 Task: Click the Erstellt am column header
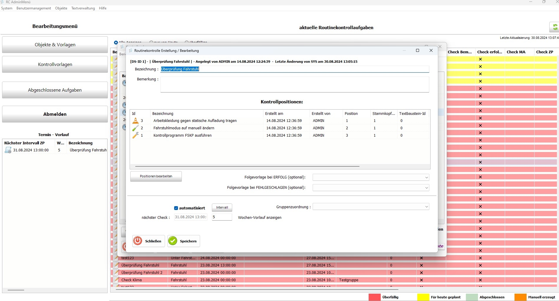tap(286, 113)
